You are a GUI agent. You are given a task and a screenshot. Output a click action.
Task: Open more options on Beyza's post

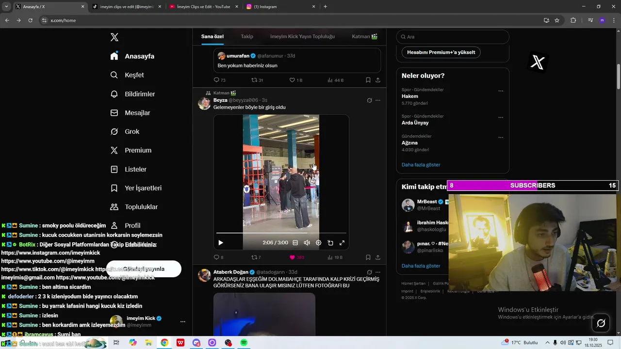(x=378, y=100)
